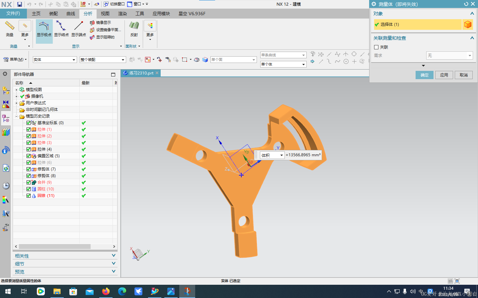
Task: Click the navigator horizontal scrollbar
Action: pos(55,246)
